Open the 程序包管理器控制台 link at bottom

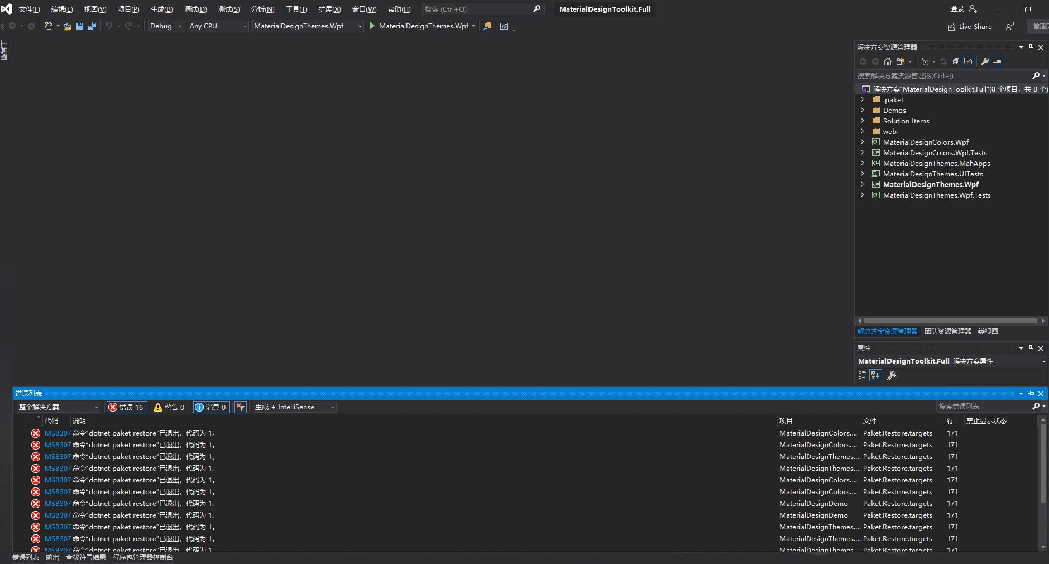click(142, 557)
